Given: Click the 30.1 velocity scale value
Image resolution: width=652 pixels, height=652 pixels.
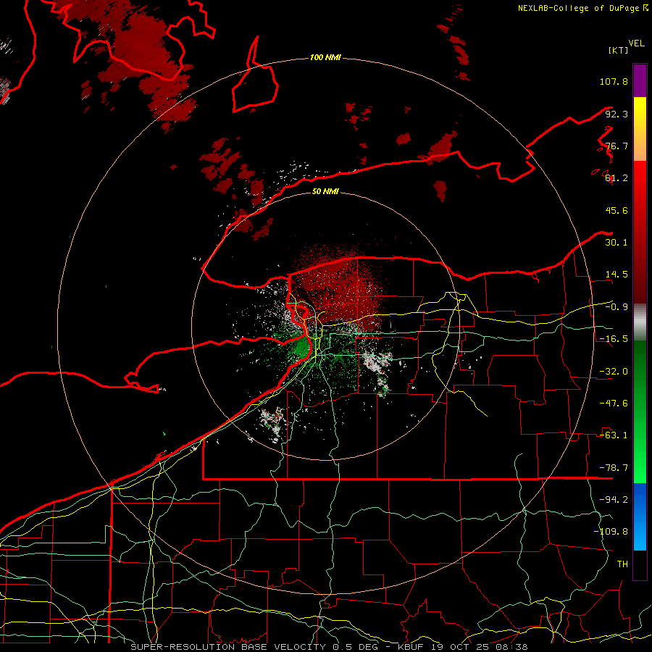Looking at the screenshot, I should pos(617,243).
